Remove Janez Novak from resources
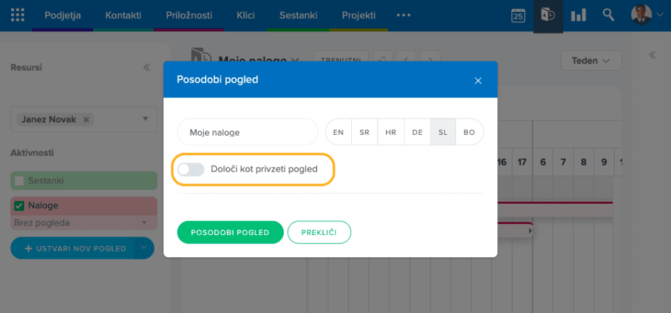This screenshot has width=671, height=313. (86, 120)
